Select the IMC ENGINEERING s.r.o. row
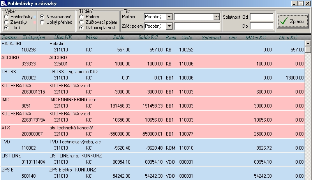 pos(156,102)
